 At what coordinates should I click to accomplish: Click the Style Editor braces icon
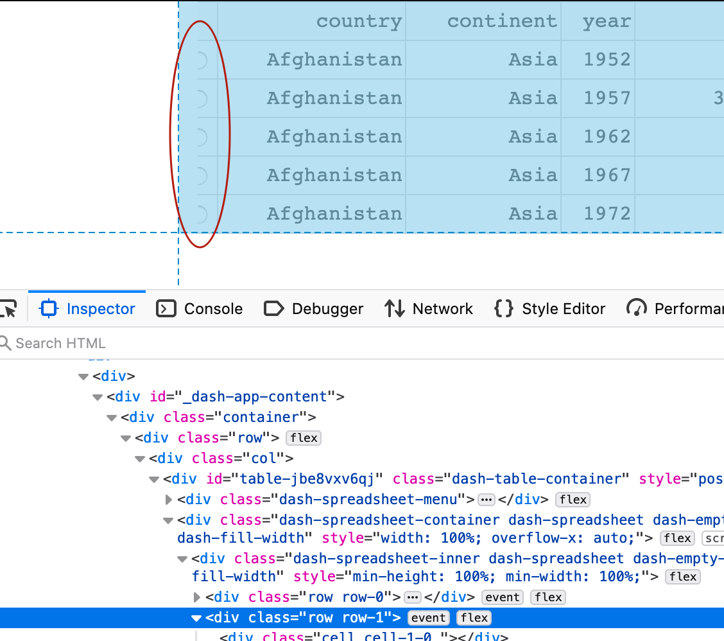pos(503,308)
